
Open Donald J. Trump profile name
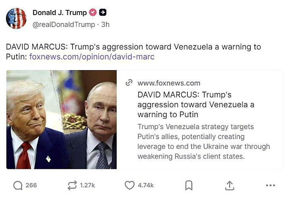click(x=60, y=13)
